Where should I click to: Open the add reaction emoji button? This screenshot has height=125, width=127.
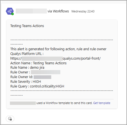[x=10, y=119]
